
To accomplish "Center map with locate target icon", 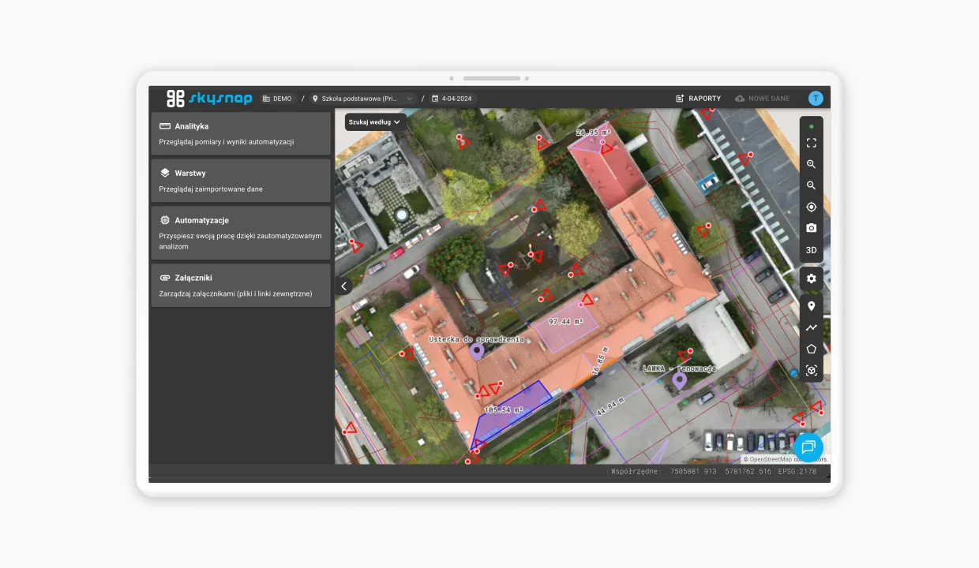I will (x=811, y=207).
